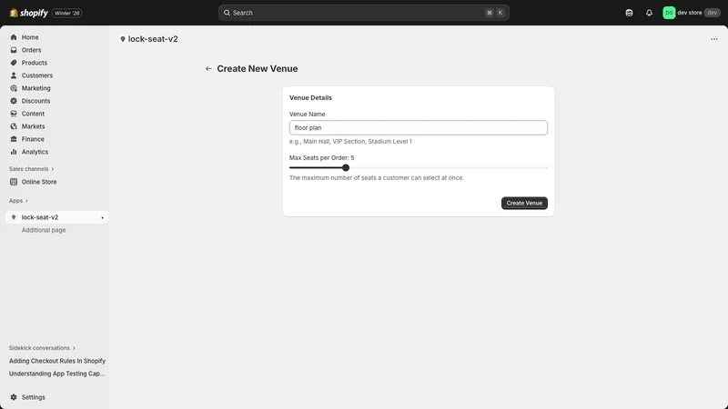Open the dev store account menu

click(692, 13)
